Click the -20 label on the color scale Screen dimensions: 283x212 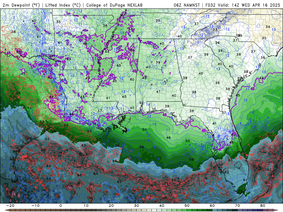pyautogui.click(x=10, y=206)
